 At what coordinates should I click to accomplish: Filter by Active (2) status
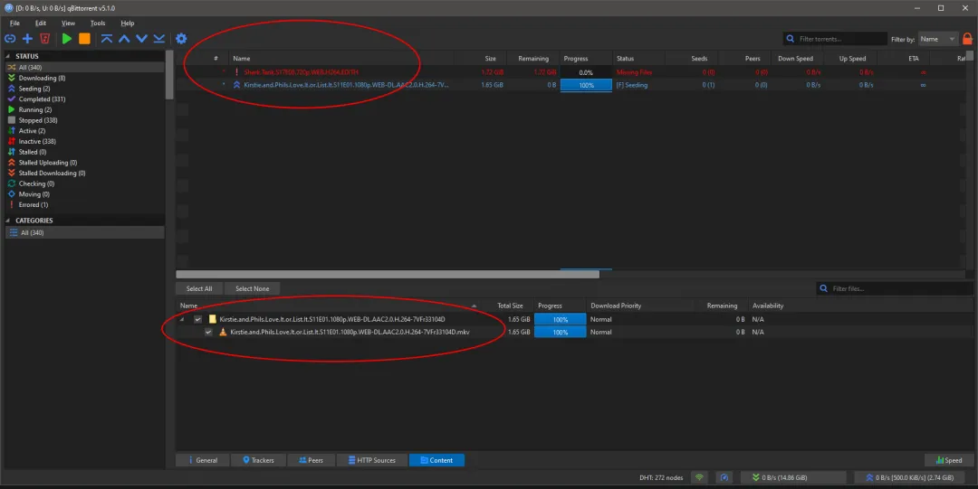32,131
